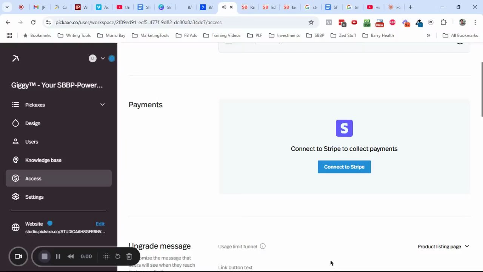Go back with the browser arrow

[x=8, y=22]
